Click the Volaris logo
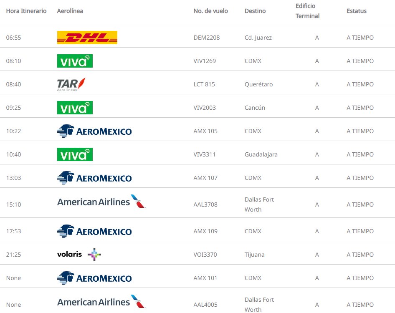This screenshot has width=395, height=313. 79,254
